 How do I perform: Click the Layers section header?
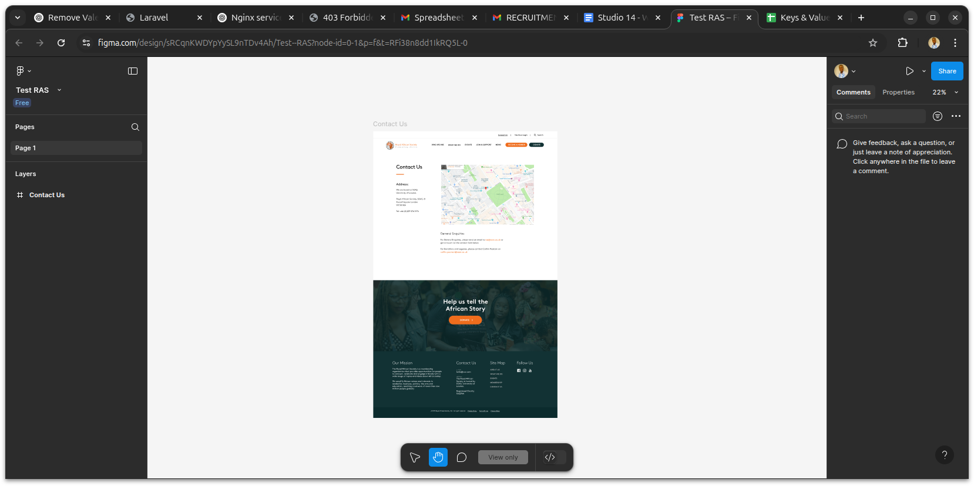coord(25,174)
